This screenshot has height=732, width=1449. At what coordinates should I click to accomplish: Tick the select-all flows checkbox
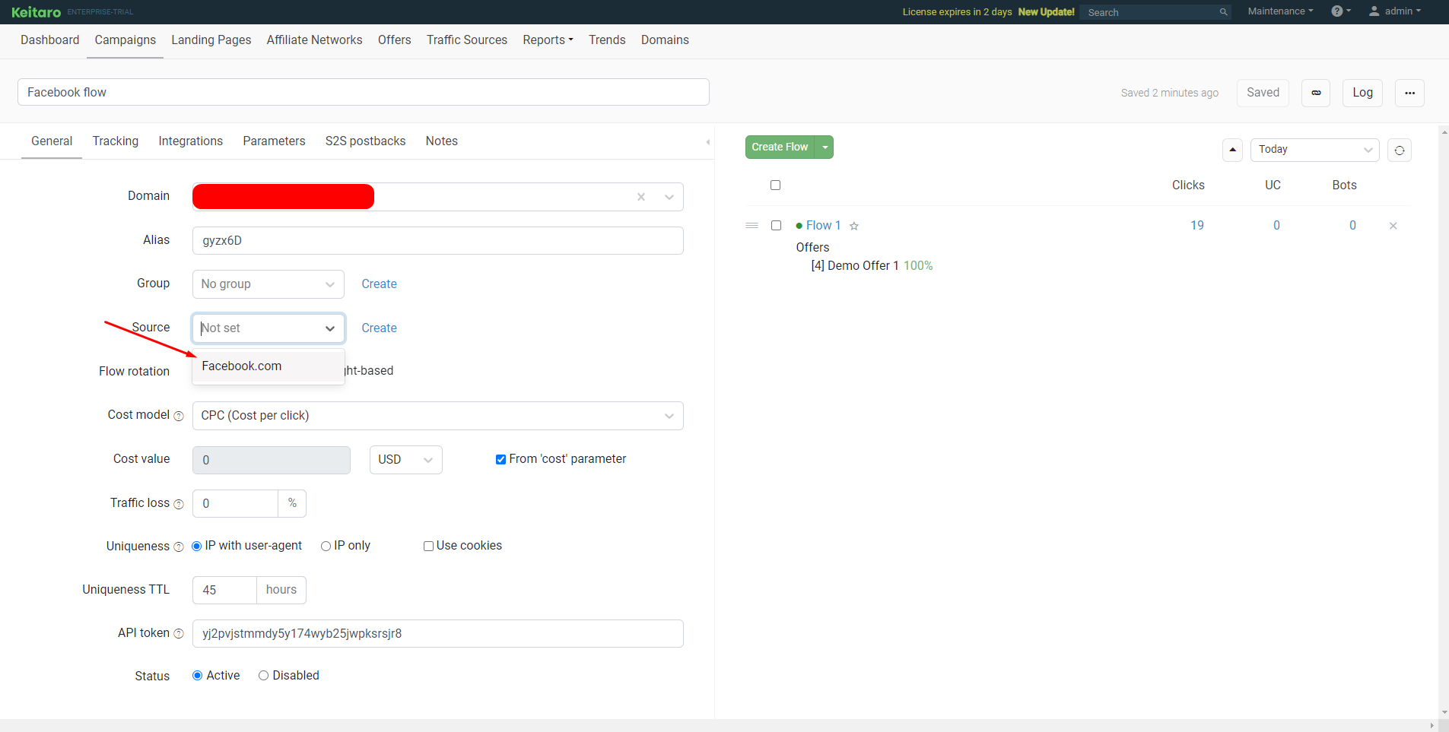(776, 185)
